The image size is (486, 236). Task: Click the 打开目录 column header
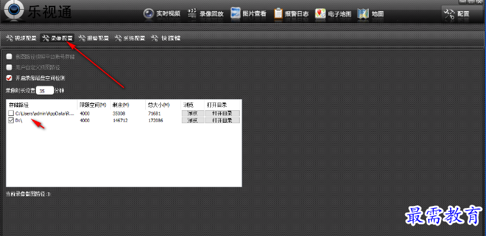(x=222, y=105)
